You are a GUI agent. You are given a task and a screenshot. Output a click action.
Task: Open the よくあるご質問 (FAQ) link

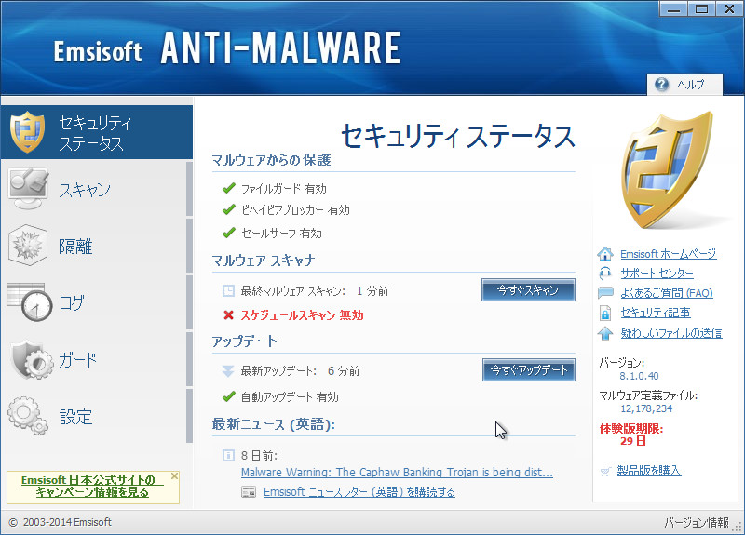667,293
